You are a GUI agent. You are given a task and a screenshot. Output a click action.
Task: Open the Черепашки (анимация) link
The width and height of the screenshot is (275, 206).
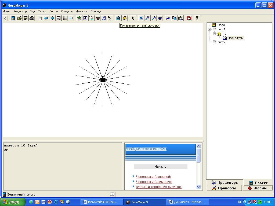154,182
